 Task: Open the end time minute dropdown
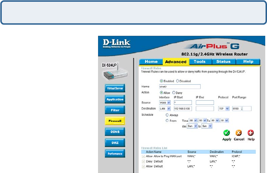click(x=224, y=120)
